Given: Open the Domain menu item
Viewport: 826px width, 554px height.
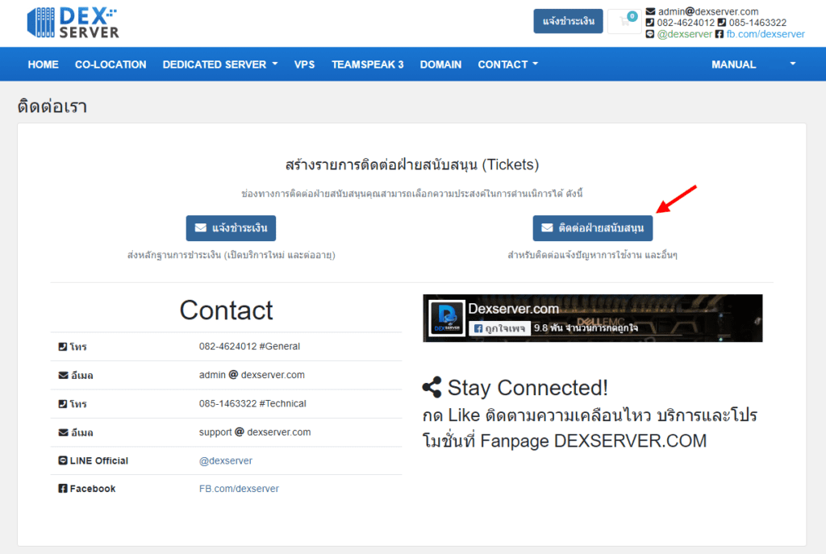Looking at the screenshot, I should point(441,65).
